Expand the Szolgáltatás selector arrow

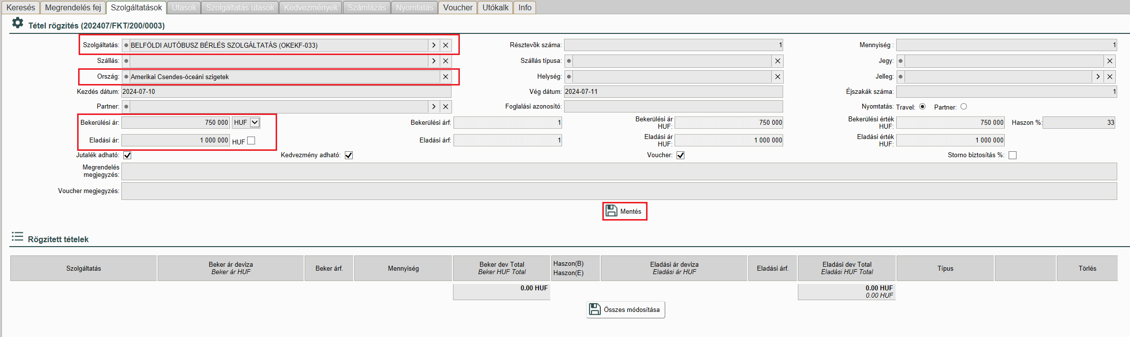coord(433,45)
